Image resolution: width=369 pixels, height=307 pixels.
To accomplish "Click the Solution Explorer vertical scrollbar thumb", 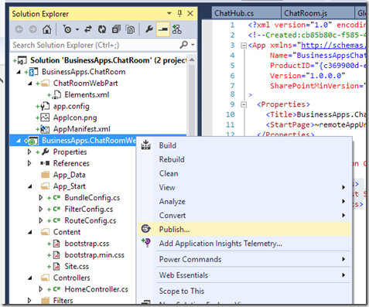I will 192,99.
